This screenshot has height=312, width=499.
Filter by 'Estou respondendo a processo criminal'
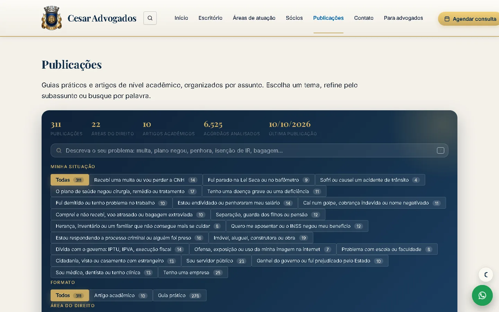[130, 238]
